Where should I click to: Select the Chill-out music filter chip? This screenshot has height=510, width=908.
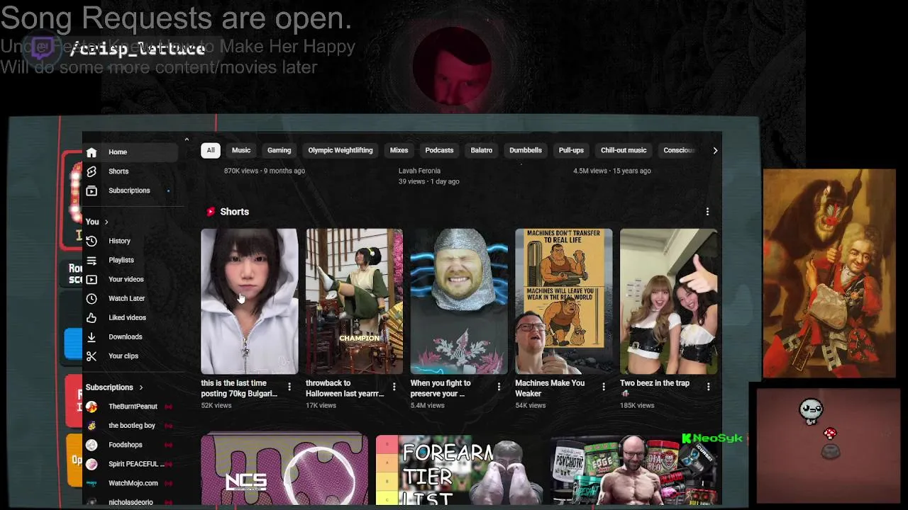tap(624, 150)
